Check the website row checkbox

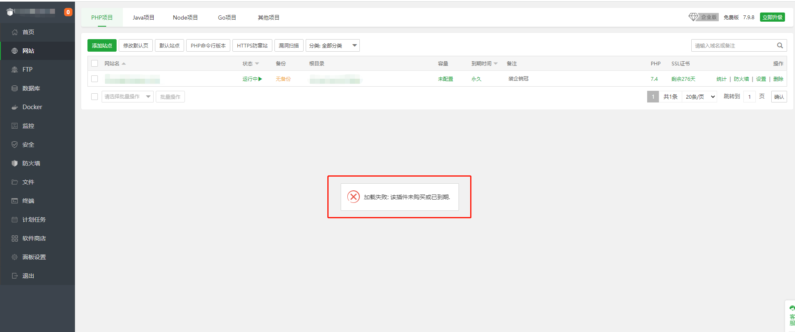(x=95, y=79)
